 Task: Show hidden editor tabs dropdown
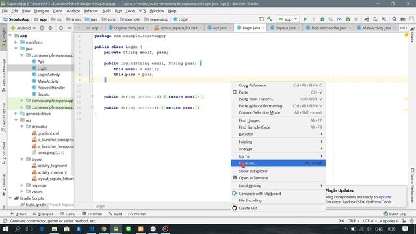[403, 28]
